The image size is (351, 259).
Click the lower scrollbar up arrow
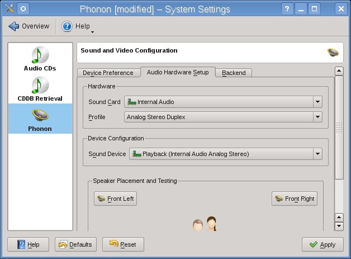pyautogui.click(x=339, y=218)
